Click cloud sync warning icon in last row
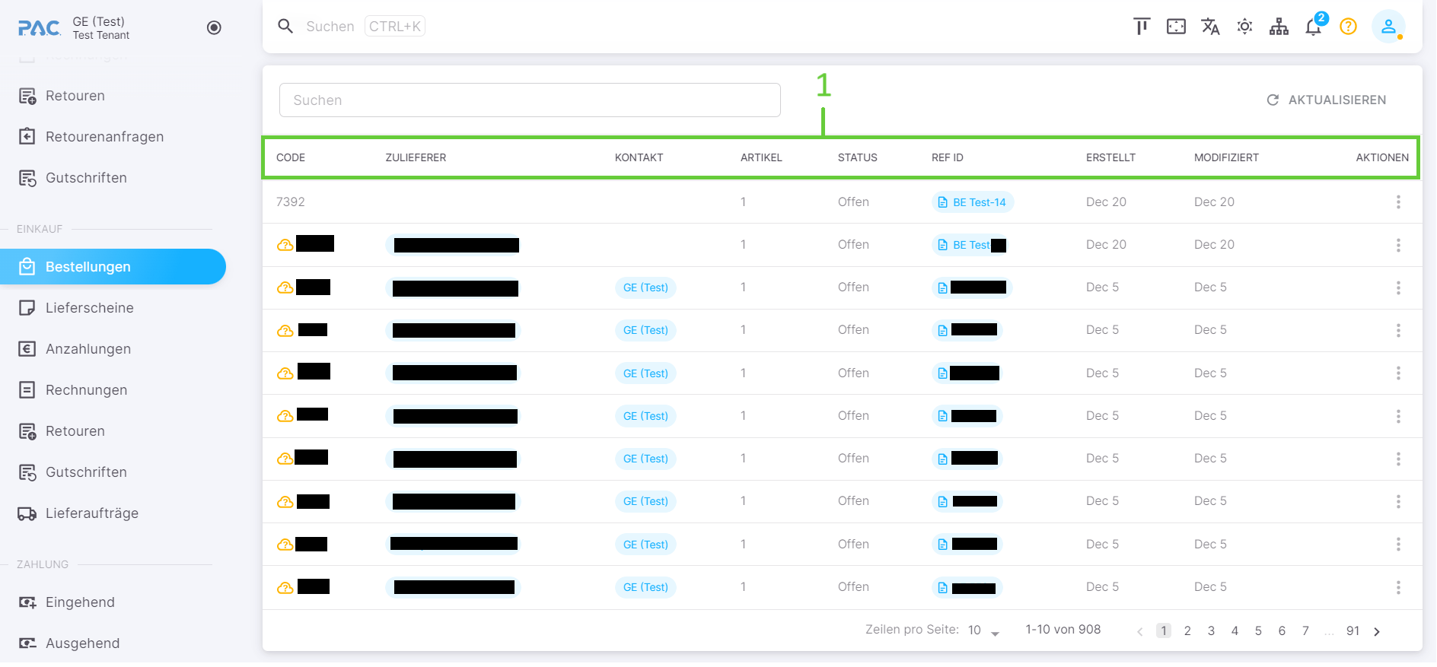 click(285, 587)
